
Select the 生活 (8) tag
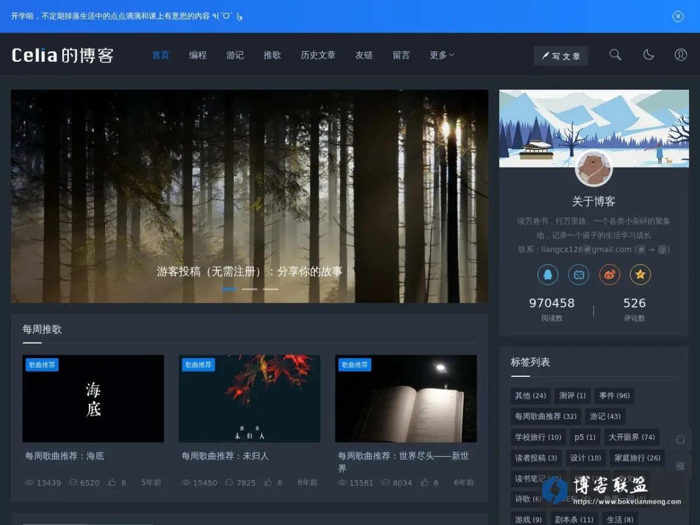(x=620, y=520)
